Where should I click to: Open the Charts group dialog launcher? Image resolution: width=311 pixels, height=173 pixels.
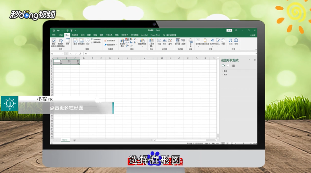click(147, 49)
